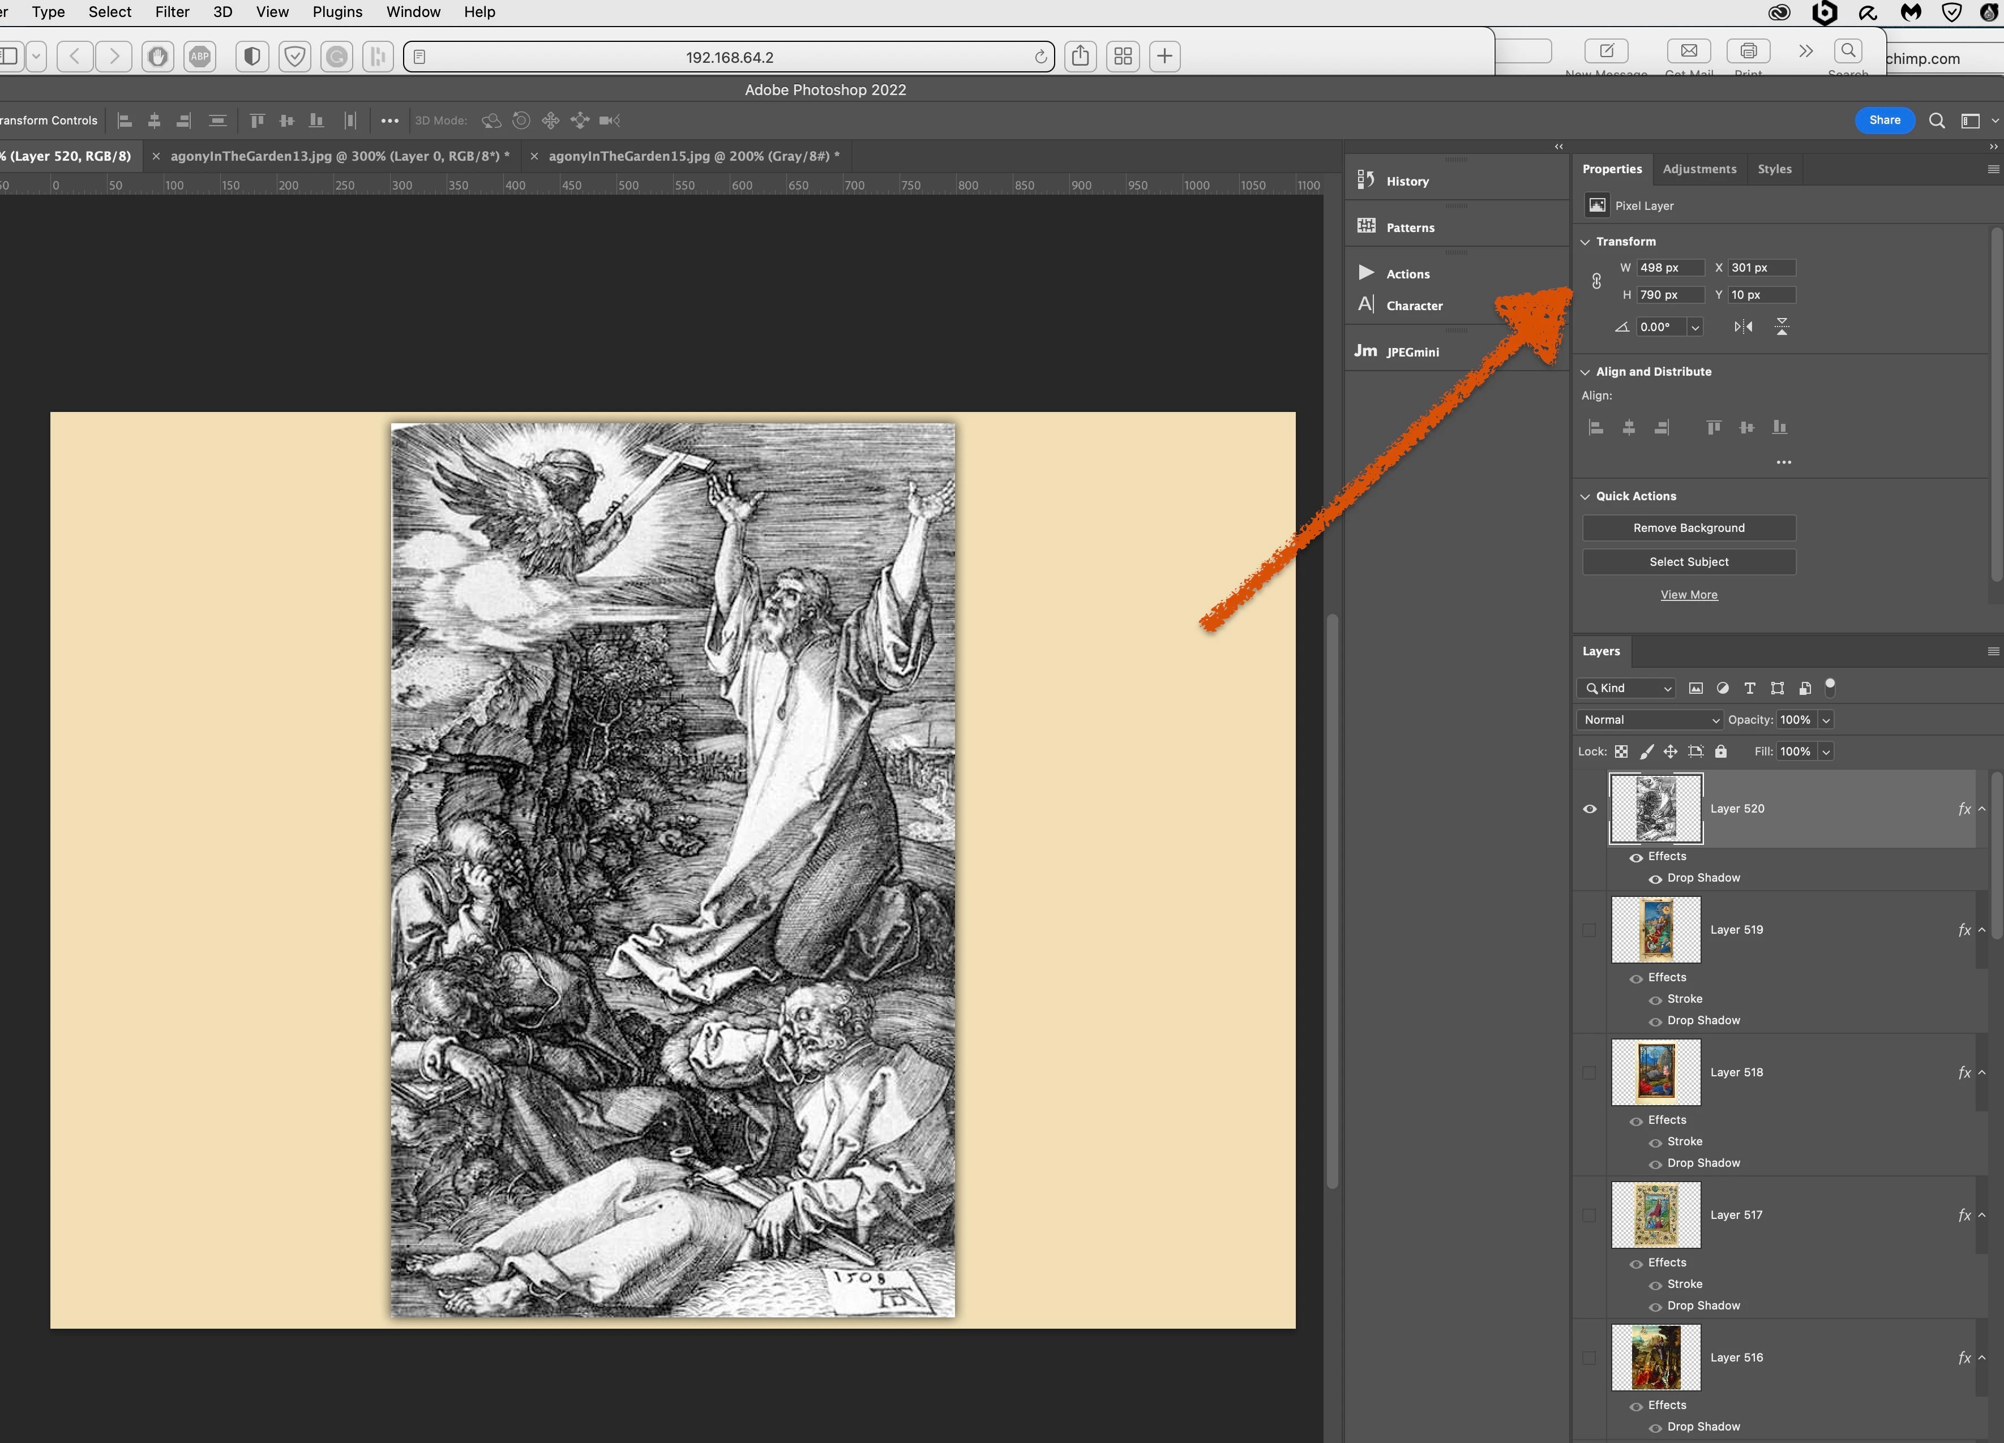Hide Layer 520 with eye icon

coord(1590,809)
